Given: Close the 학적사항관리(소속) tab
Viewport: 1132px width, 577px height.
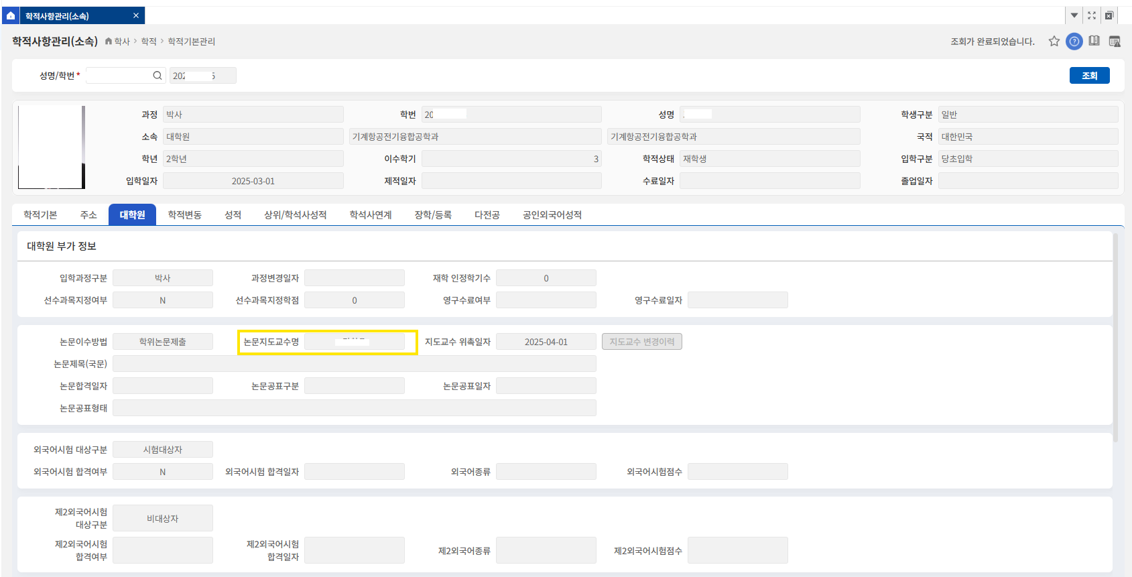Looking at the screenshot, I should (136, 15).
